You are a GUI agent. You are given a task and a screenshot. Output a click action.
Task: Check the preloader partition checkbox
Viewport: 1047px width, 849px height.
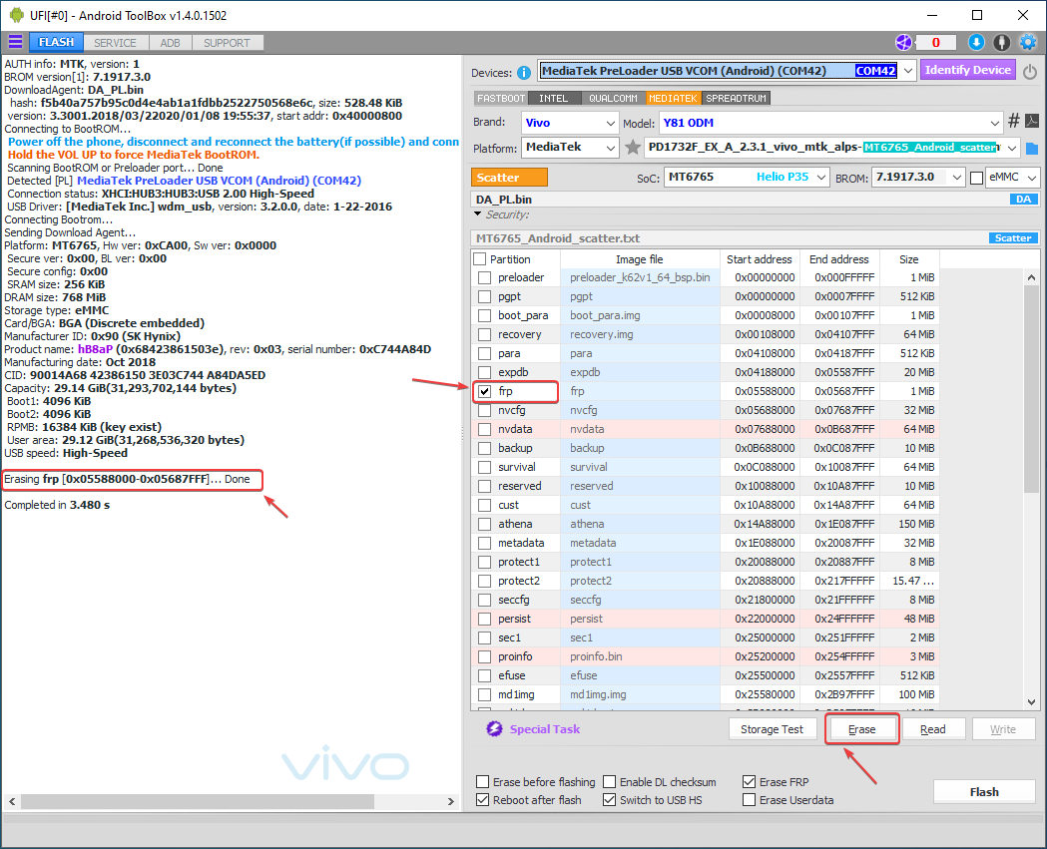pos(485,277)
